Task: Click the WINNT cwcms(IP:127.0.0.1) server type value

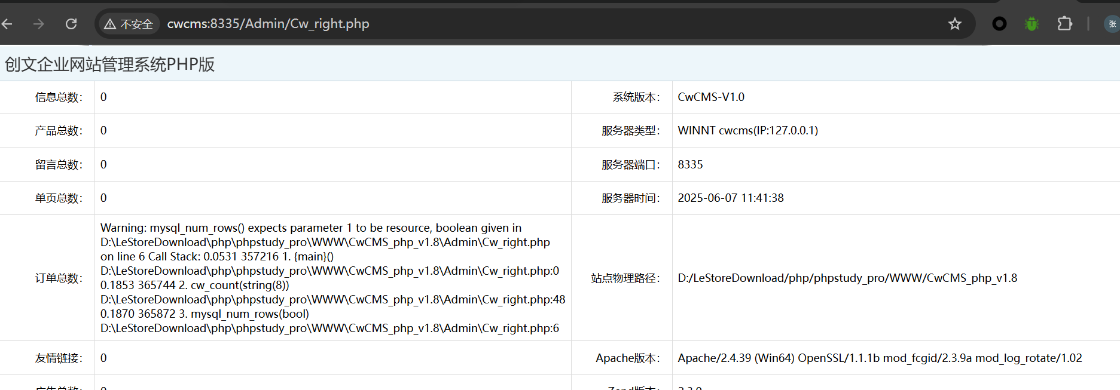Action: 747,131
